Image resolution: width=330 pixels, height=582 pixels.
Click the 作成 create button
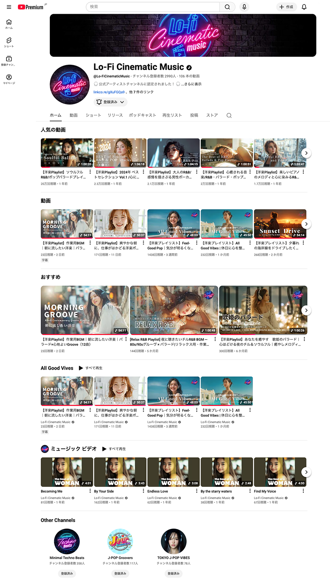click(286, 7)
